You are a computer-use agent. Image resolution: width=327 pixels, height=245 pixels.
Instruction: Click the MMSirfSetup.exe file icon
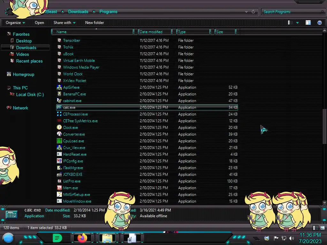[x=59, y=194]
